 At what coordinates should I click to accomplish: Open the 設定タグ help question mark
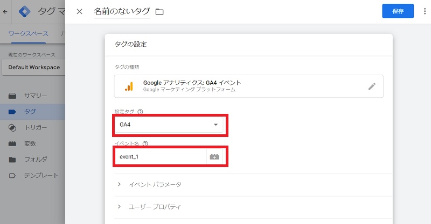(x=140, y=112)
